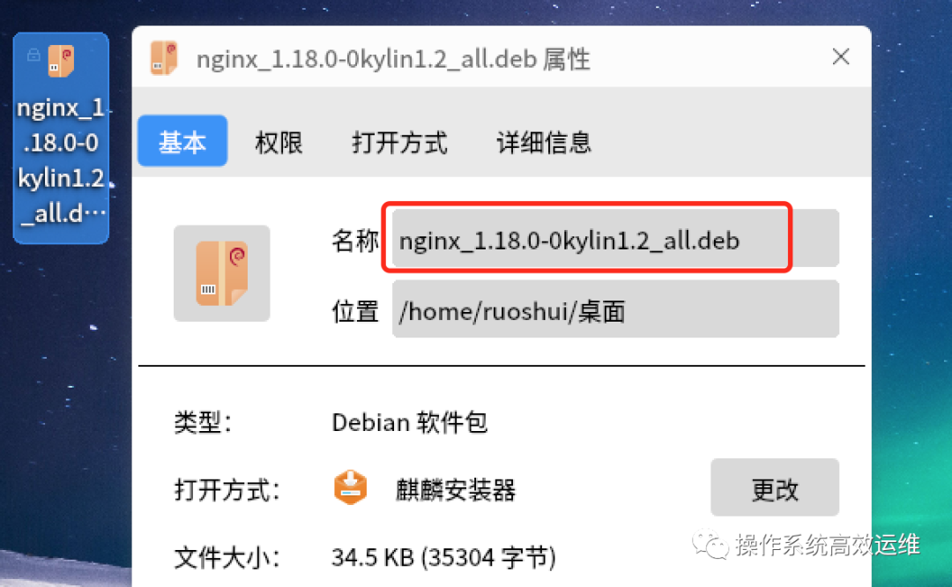The height and width of the screenshot is (587, 952).
Task: Click the WeChat logo in the watermark
Action: pos(710,545)
